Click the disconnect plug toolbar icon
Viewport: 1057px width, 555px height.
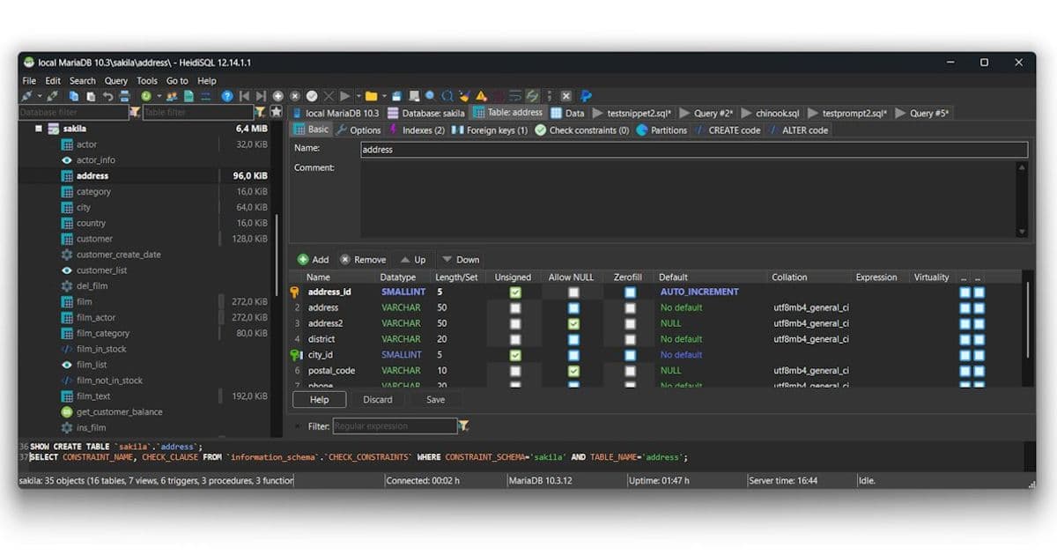pos(52,96)
